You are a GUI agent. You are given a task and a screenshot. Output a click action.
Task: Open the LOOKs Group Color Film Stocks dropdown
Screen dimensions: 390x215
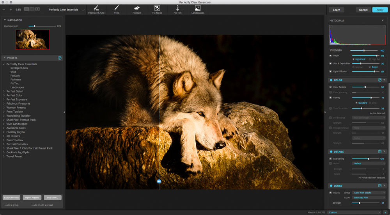pos(369,193)
